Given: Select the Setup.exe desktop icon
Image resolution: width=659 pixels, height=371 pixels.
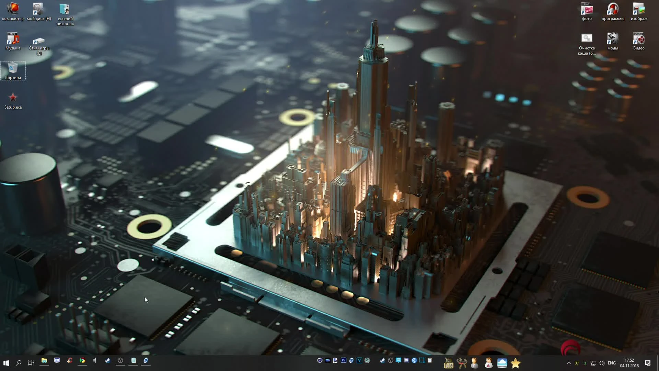Looking at the screenshot, I should coord(13,101).
